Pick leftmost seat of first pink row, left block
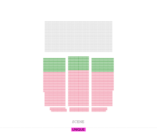 pos(44,73)
